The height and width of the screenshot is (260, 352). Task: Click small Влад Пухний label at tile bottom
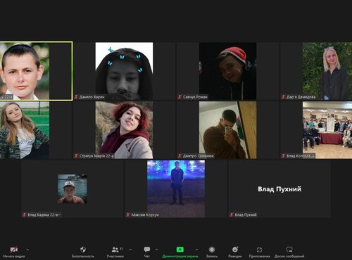point(246,214)
